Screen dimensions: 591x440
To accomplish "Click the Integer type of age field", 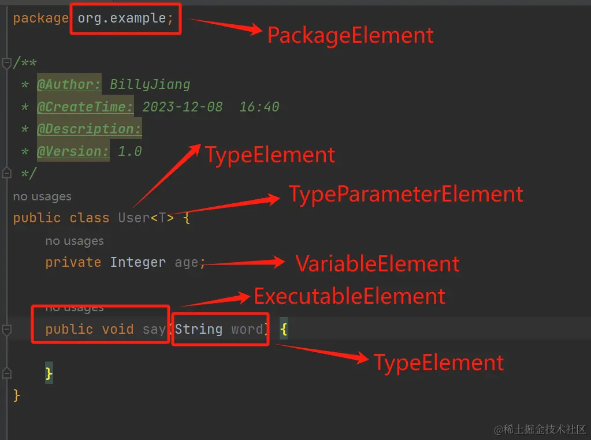I will point(137,263).
